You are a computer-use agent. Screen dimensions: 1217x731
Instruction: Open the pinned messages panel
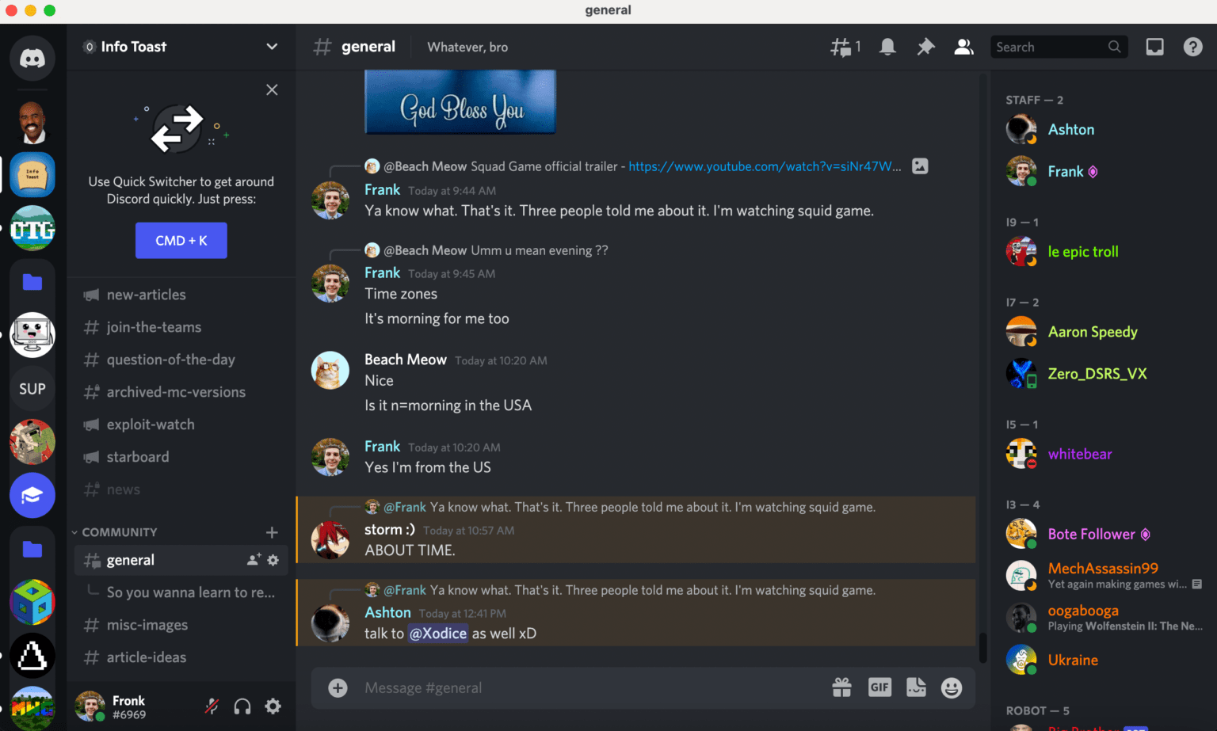(925, 47)
